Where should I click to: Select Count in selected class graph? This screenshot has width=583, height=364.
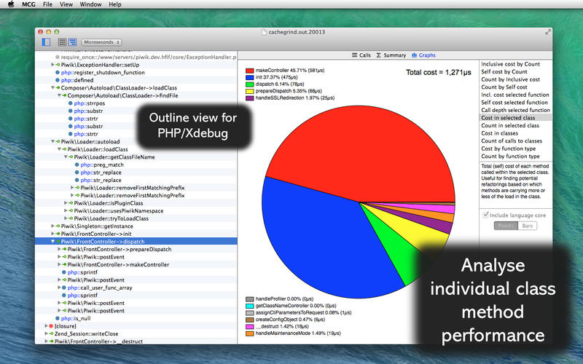click(x=515, y=125)
